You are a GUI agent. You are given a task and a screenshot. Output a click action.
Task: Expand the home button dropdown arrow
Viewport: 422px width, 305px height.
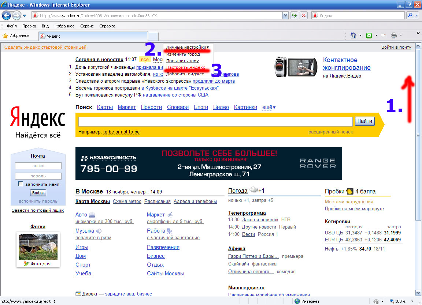(360, 35)
